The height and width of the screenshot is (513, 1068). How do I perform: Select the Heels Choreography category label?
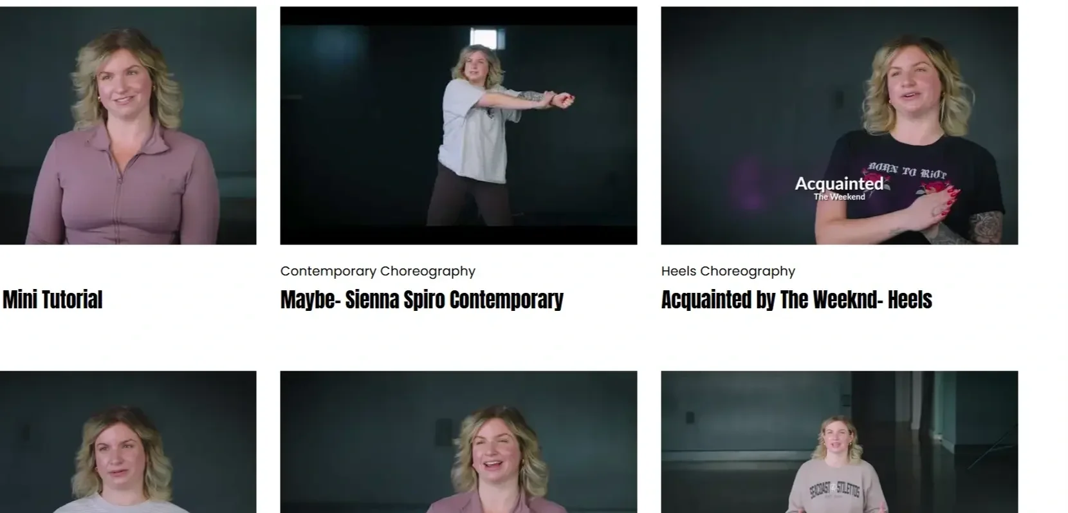[x=728, y=271]
